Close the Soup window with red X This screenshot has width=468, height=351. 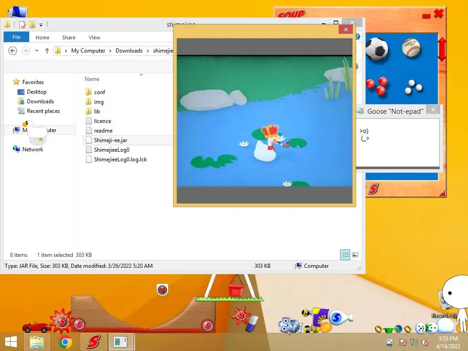[x=438, y=13]
